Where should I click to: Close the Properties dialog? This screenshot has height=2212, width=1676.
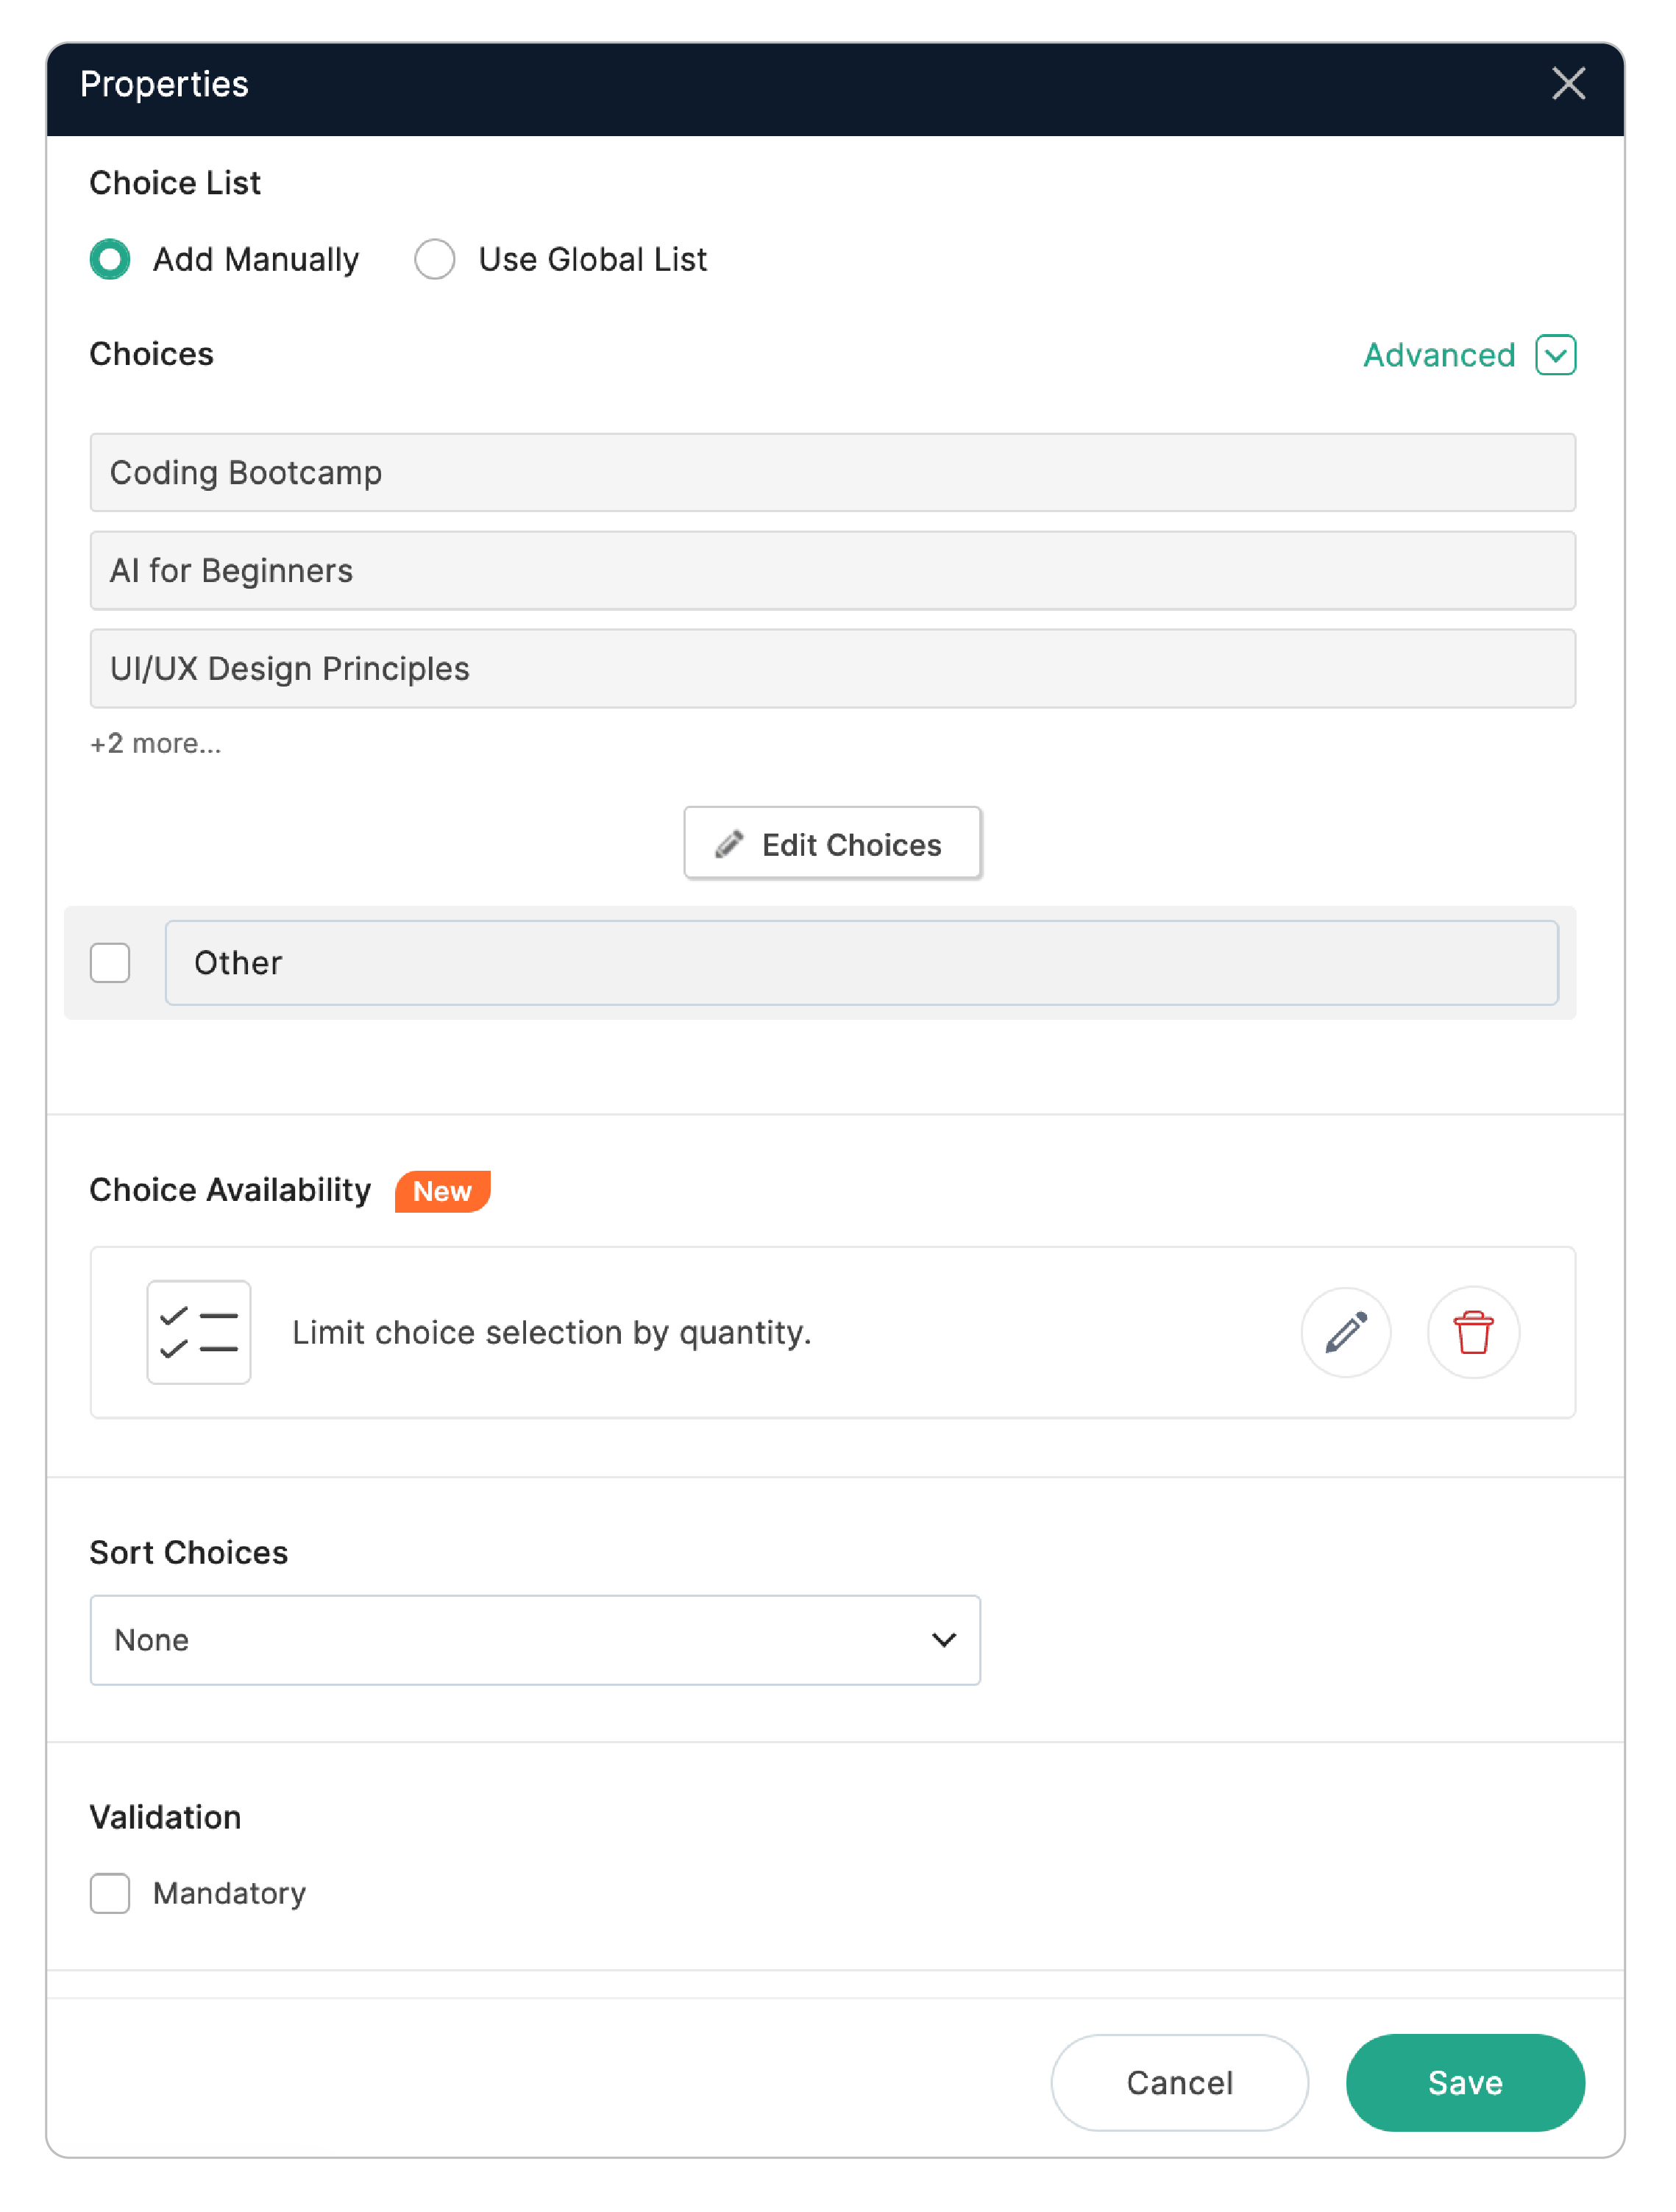coord(1569,85)
